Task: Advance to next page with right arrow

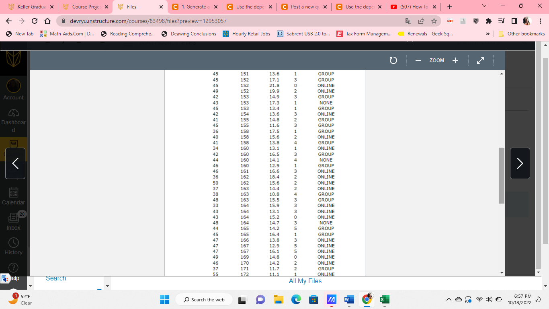Action: (520, 163)
